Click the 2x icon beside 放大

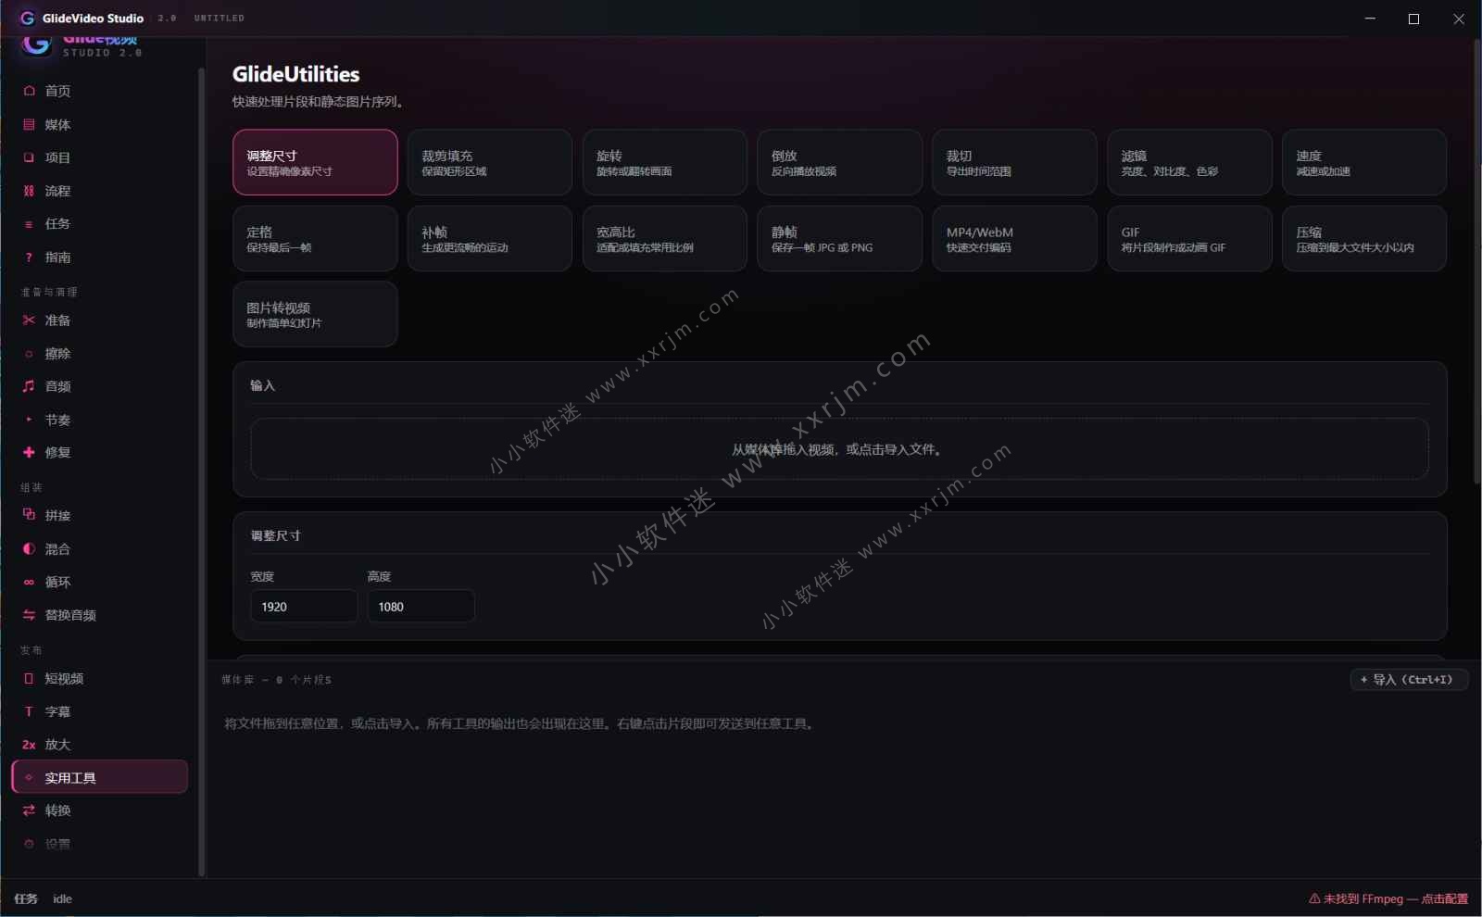click(x=29, y=745)
